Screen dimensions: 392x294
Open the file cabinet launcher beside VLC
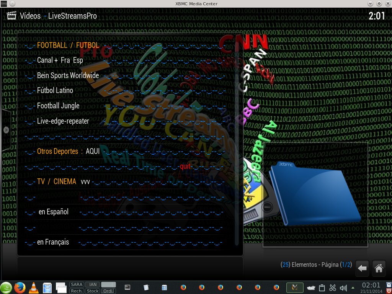pos(47,288)
